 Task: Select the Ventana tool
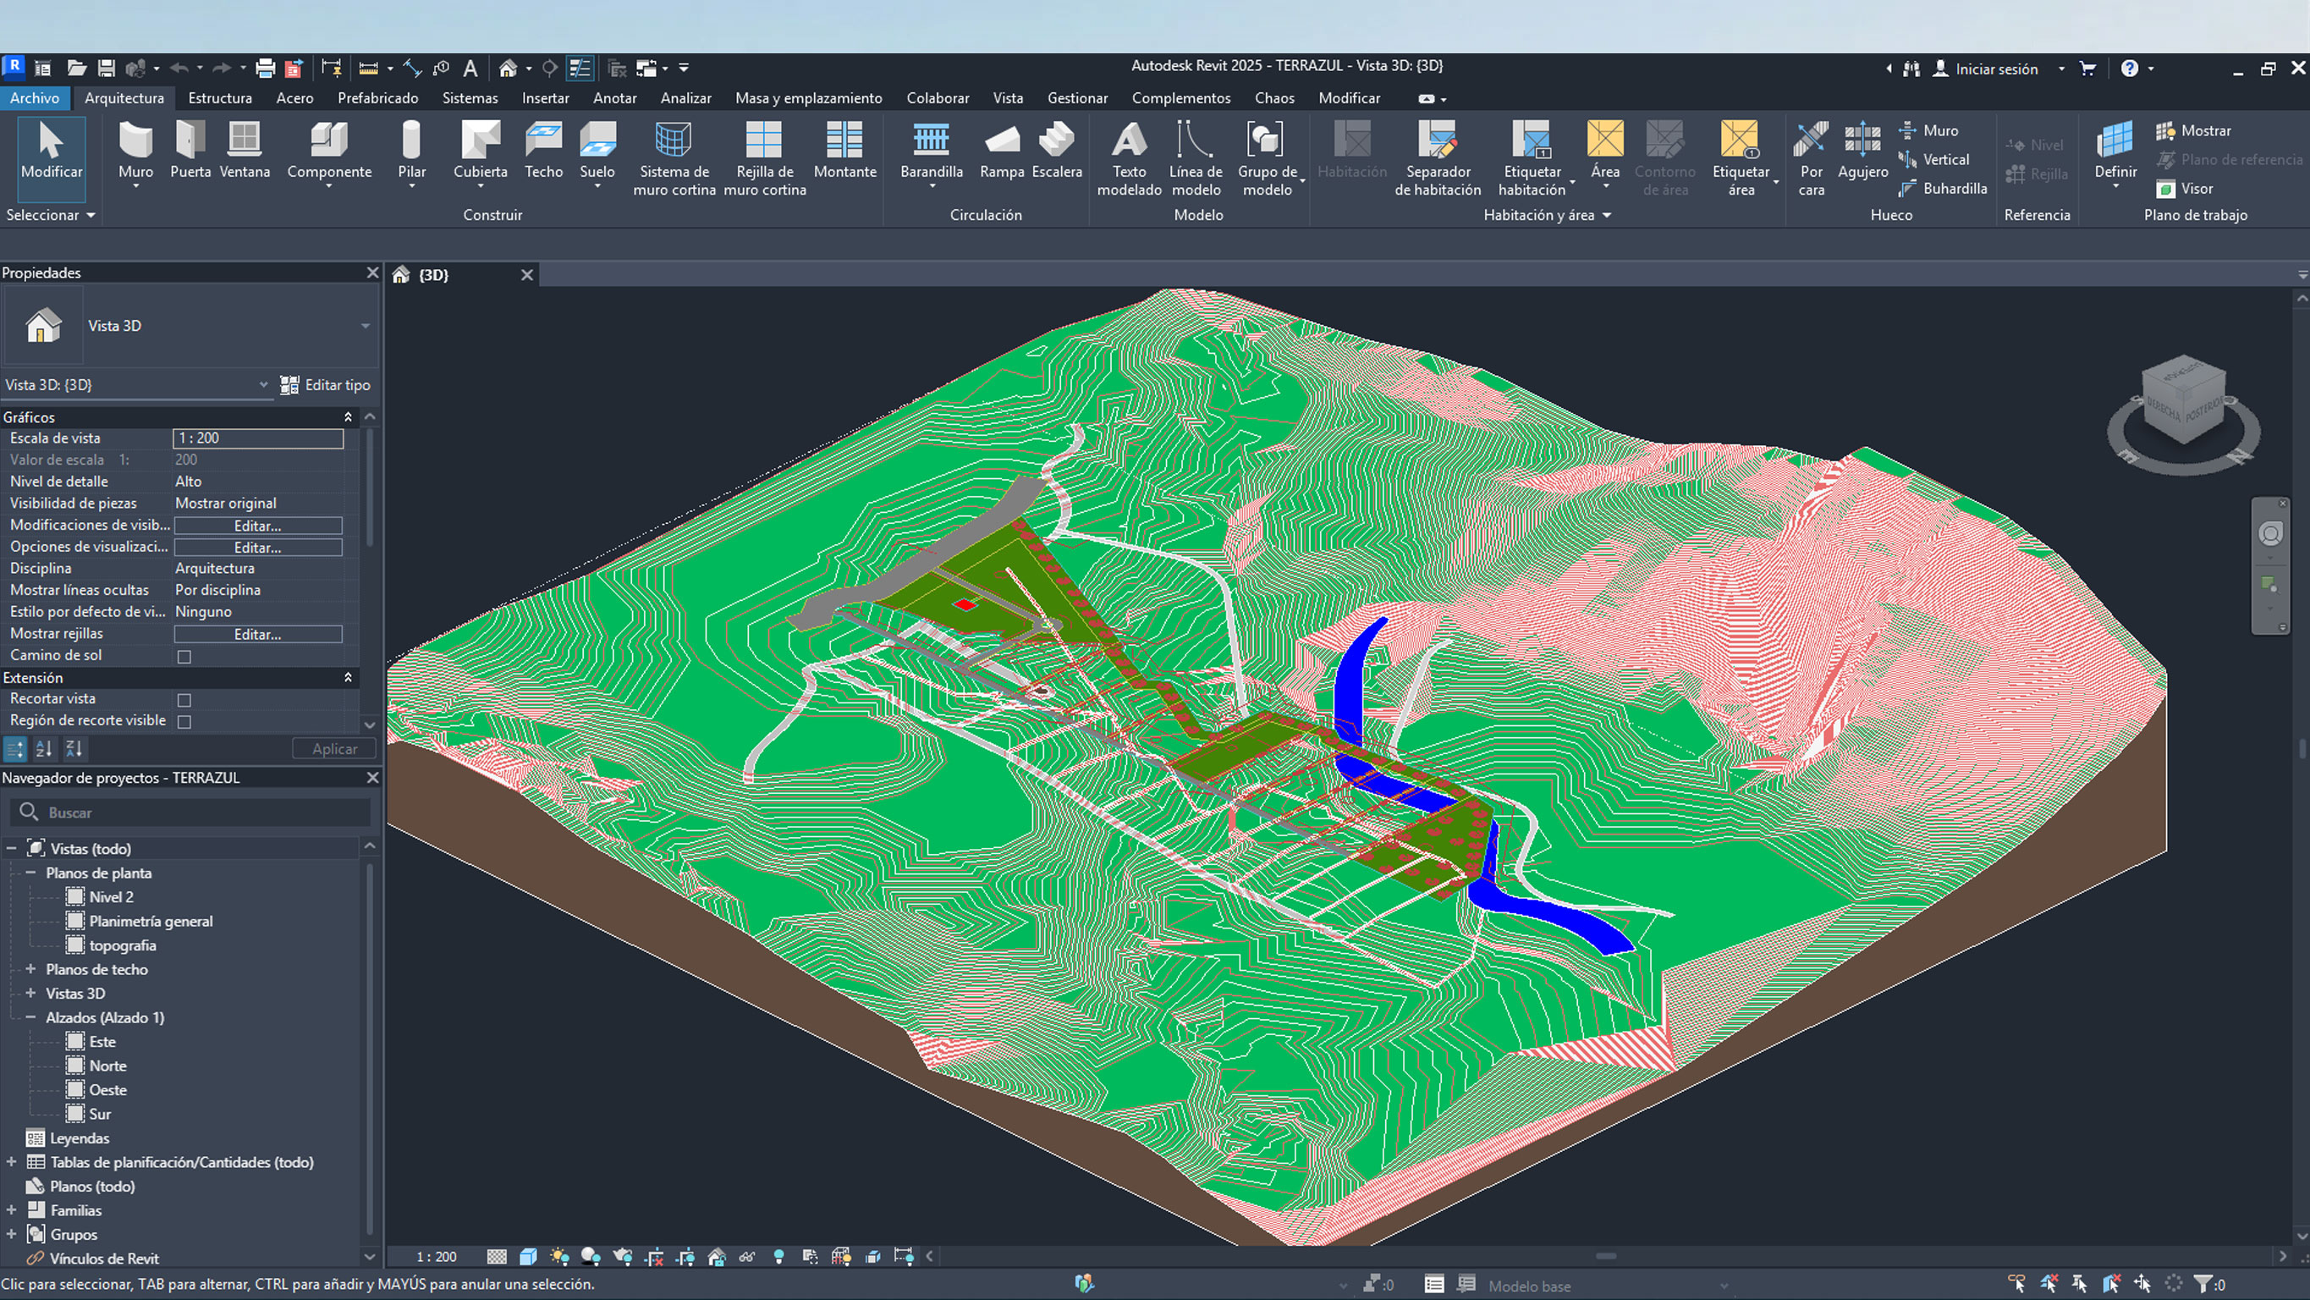tap(244, 148)
